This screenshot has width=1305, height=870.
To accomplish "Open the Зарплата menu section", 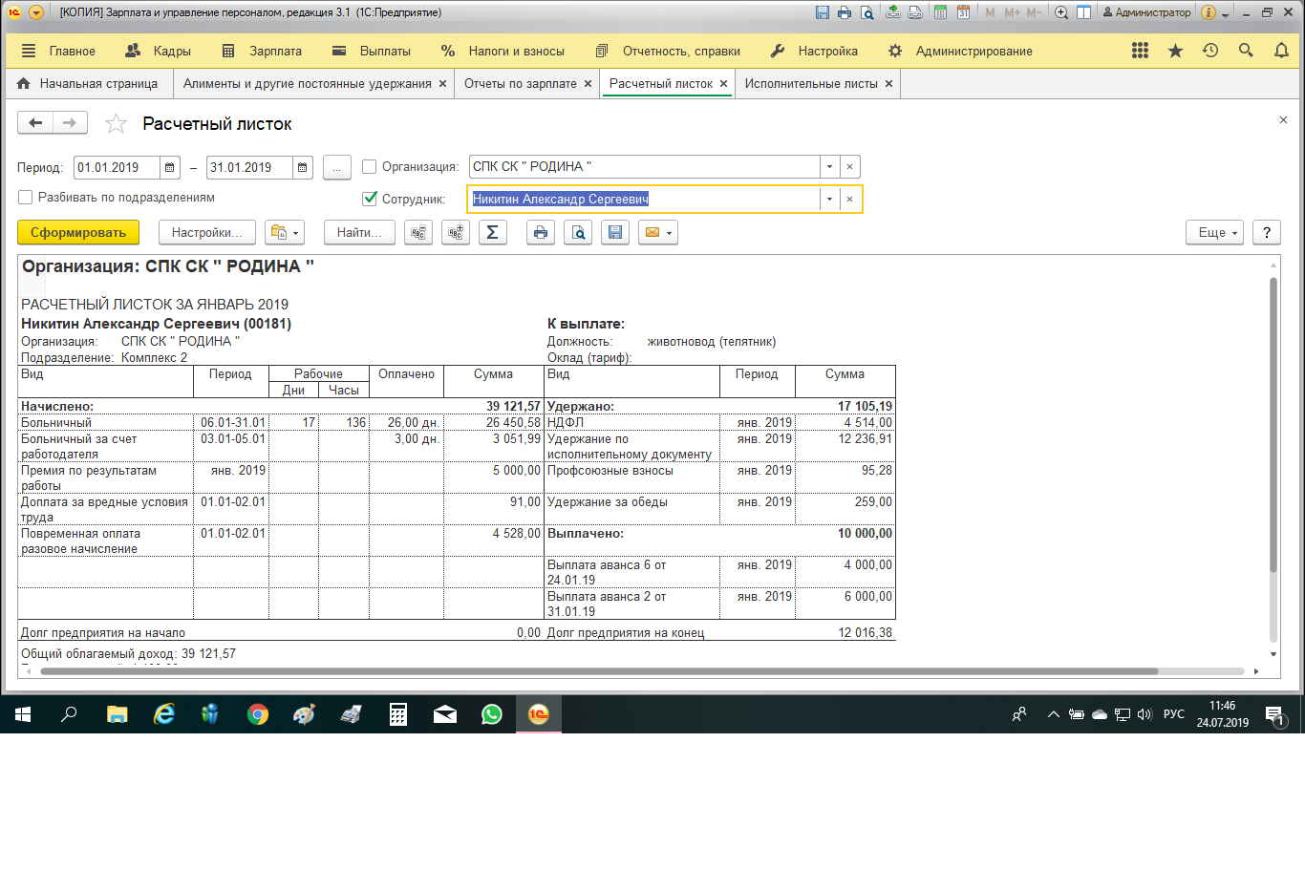I will (263, 51).
